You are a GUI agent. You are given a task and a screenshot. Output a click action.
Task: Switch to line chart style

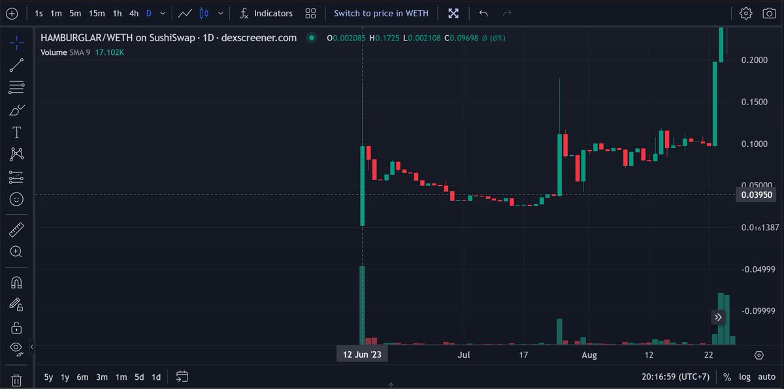coord(184,13)
